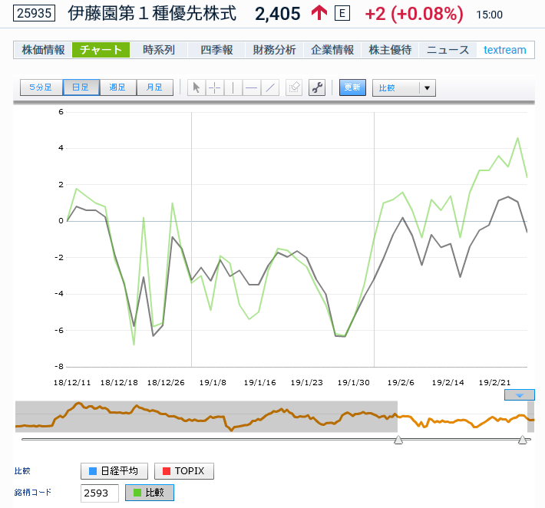The image size is (545, 508).
Task: Click the stock code 25935 box
Action: [34, 14]
